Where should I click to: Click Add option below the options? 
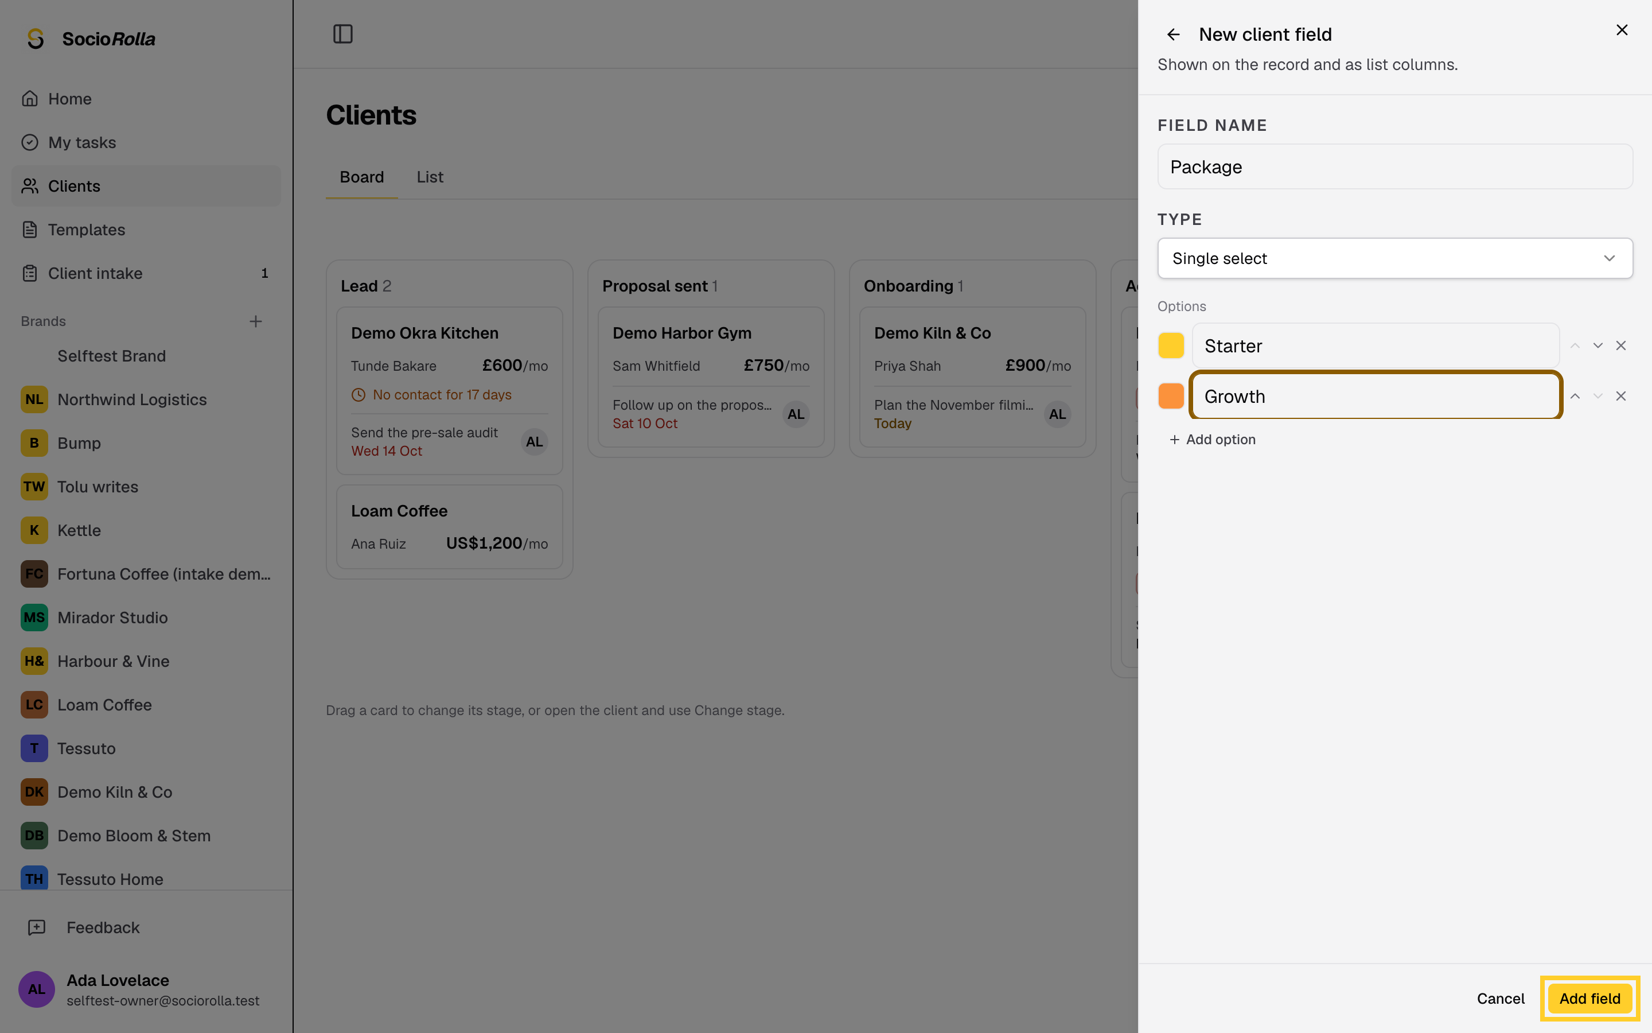[x=1213, y=439]
